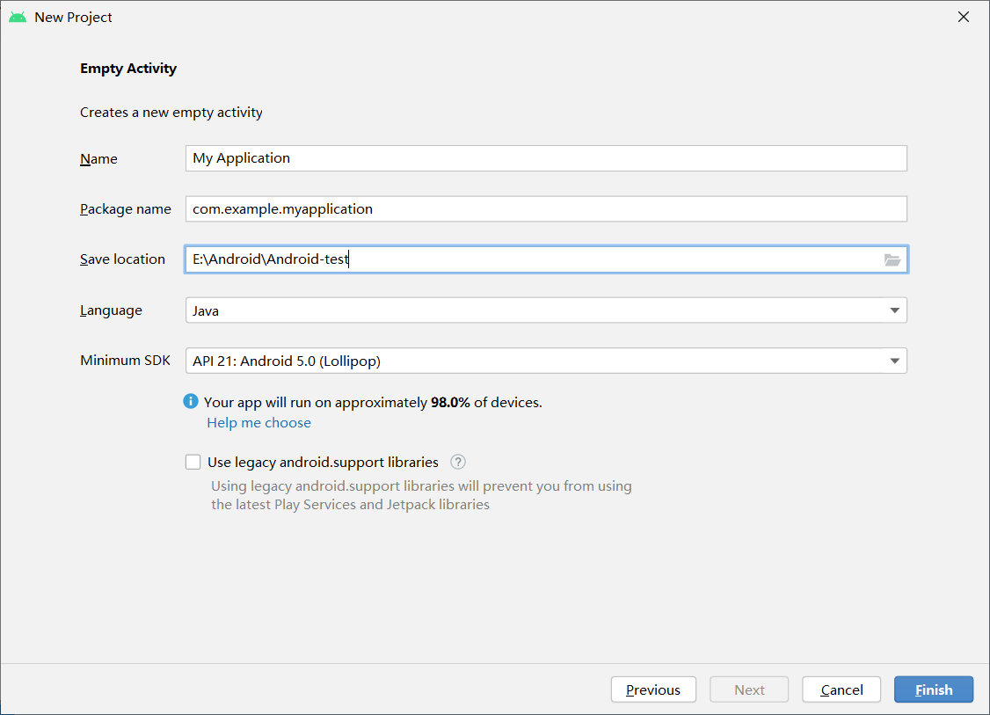Click the Package name label
Screen dimensions: 990x715
point(125,209)
